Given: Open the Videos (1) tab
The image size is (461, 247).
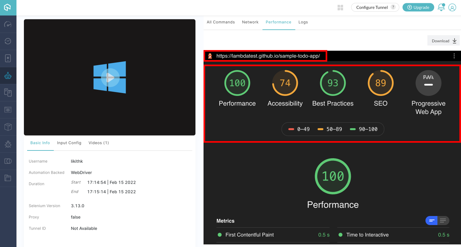Looking at the screenshot, I should click(99, 143).
